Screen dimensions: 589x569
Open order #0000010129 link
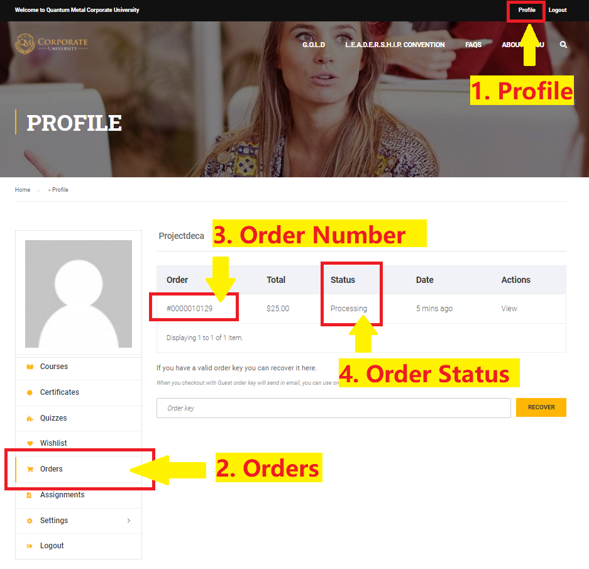coord(190,309)
